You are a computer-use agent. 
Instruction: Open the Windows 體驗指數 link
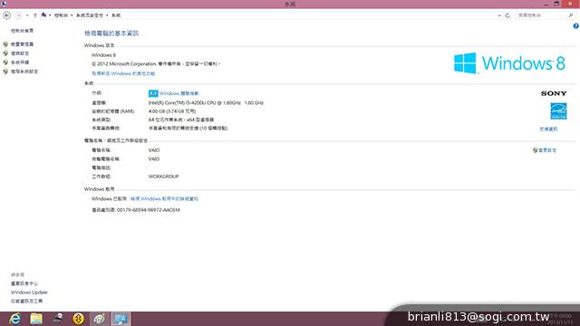click(x=179, y=93)
